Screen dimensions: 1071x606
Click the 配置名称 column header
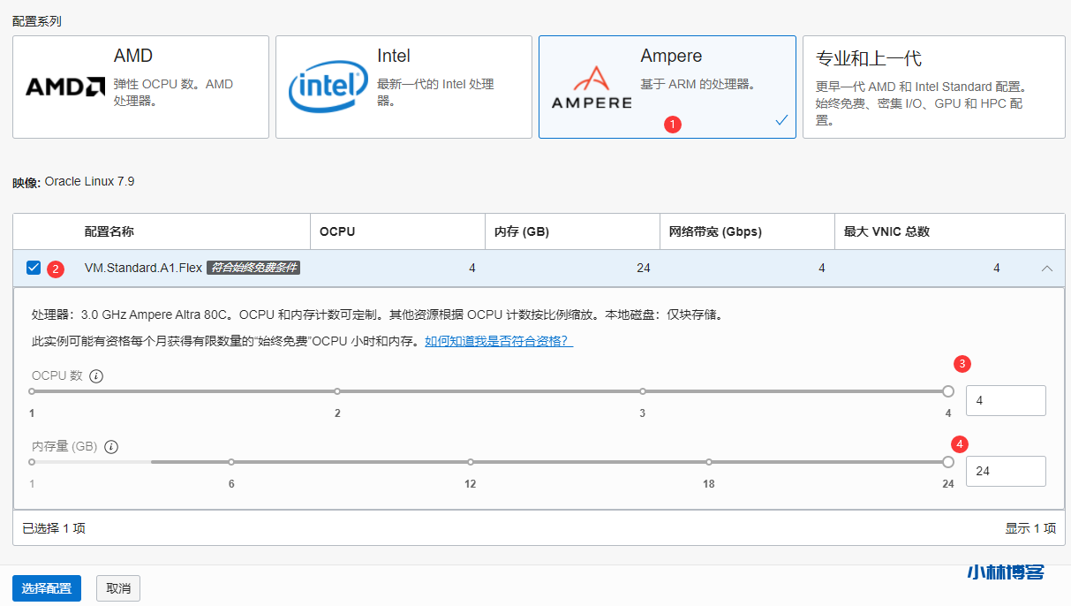coord(109,231)
